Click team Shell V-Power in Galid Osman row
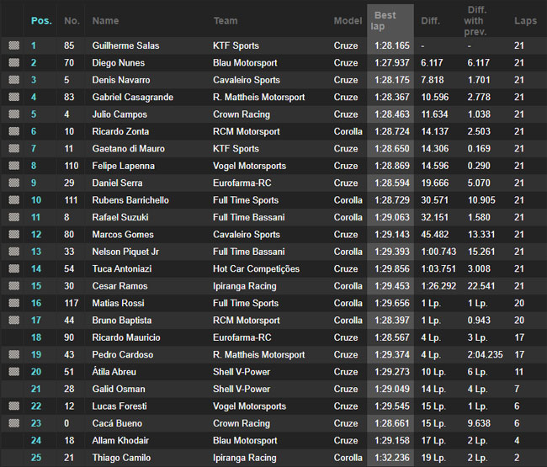The image size is (547, 467). pos(242,389)
